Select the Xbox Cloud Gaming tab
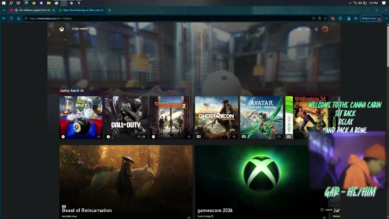 (x=81, y=10)
